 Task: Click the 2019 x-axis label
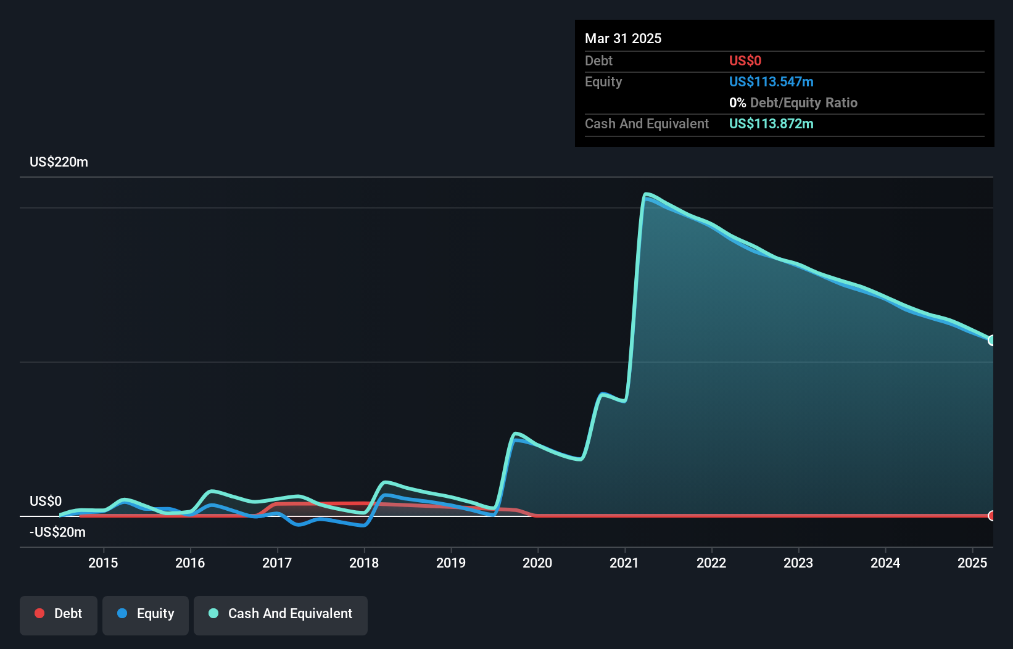point(451,563)
